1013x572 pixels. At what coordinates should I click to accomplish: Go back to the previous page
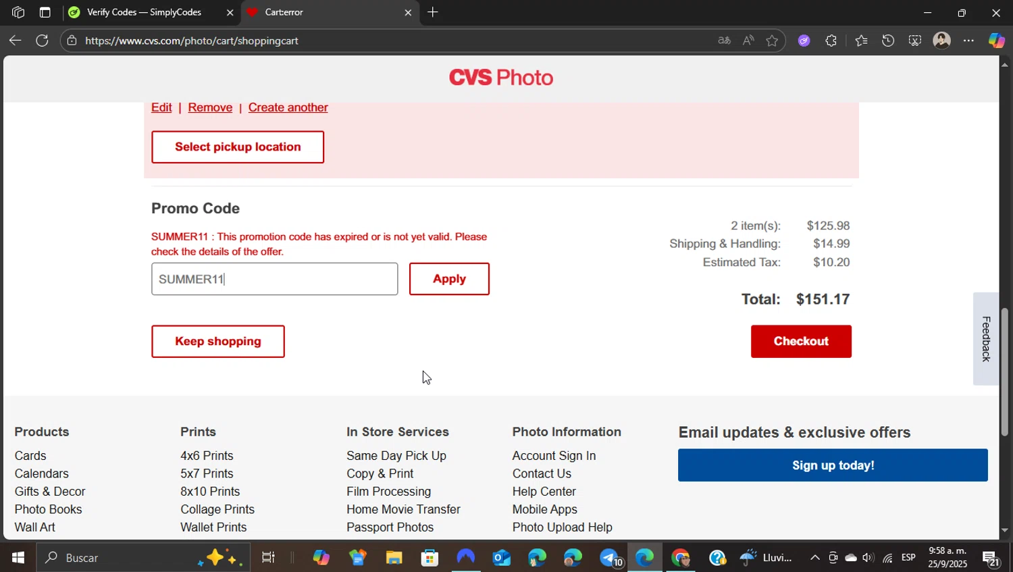pos(15,41)
